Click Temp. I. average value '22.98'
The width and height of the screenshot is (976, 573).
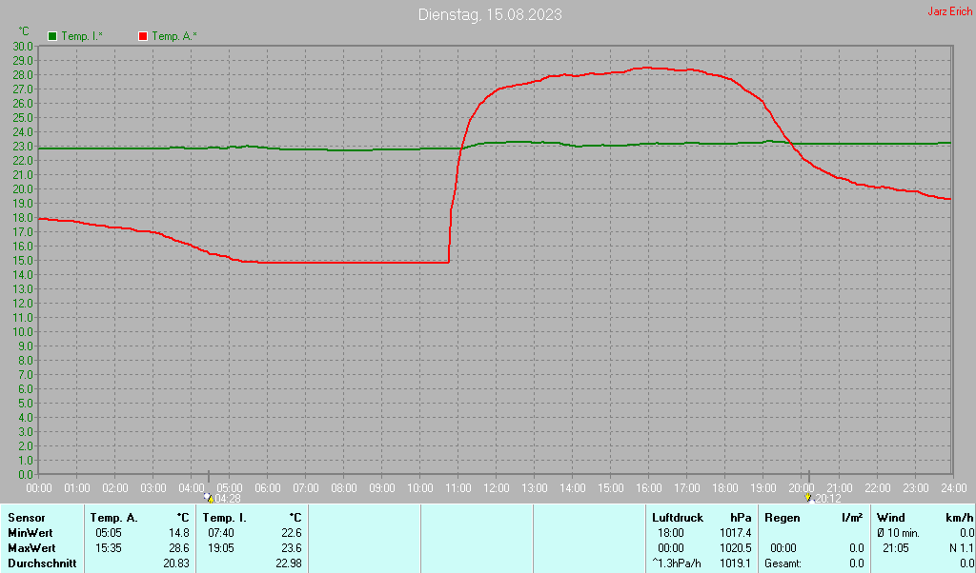pos(289,563)
